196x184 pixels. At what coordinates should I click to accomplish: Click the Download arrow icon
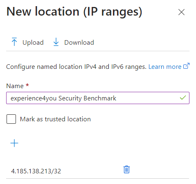pos(56,42)
